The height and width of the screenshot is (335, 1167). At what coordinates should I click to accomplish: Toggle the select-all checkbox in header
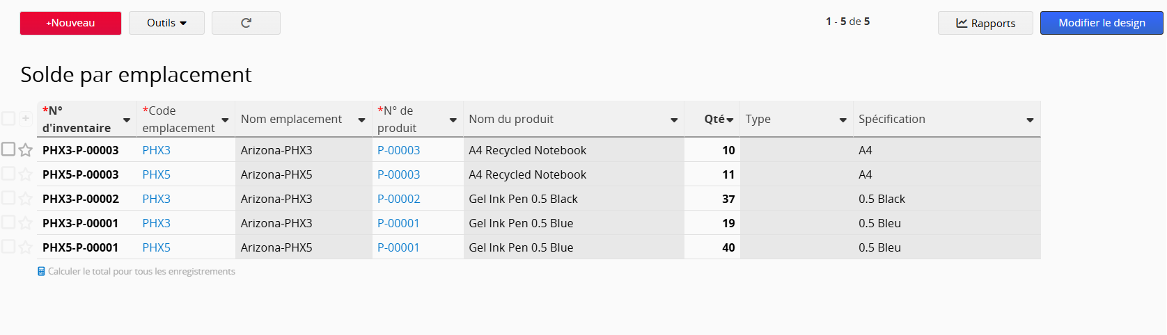click(8, 119)
